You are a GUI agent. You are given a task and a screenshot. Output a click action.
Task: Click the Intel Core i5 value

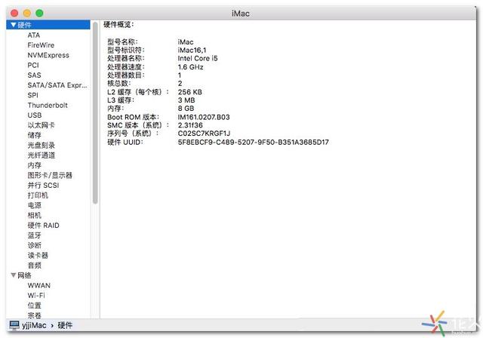tap(198, 59)
